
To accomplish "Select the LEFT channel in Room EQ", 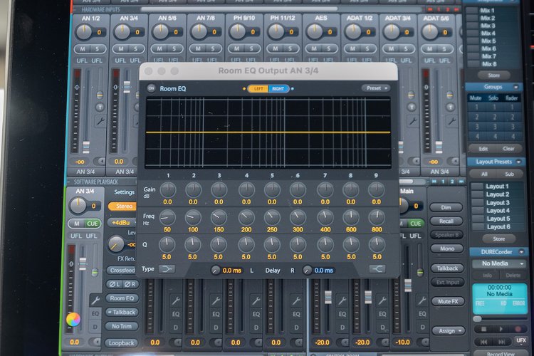I will point(258,88).
